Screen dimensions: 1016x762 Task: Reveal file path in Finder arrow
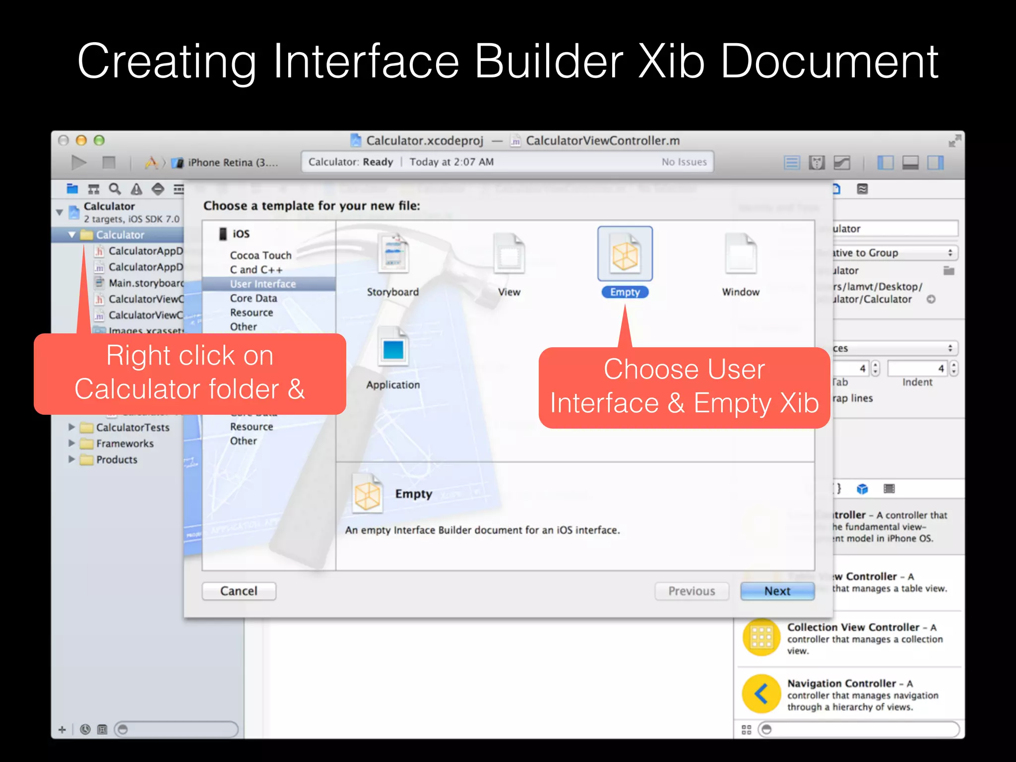coord(931,299)
